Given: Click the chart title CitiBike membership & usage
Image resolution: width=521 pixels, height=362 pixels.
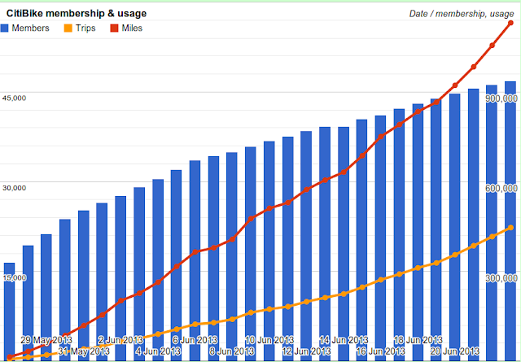Looking at the screenshot, I should click(77, 14).
